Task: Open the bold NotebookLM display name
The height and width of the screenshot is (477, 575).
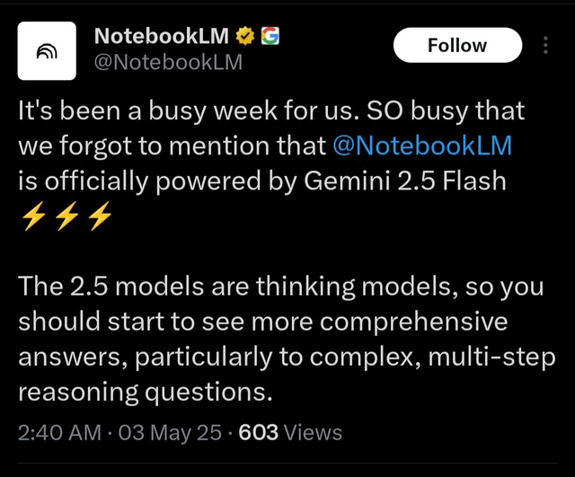Action: coord(163,38)
